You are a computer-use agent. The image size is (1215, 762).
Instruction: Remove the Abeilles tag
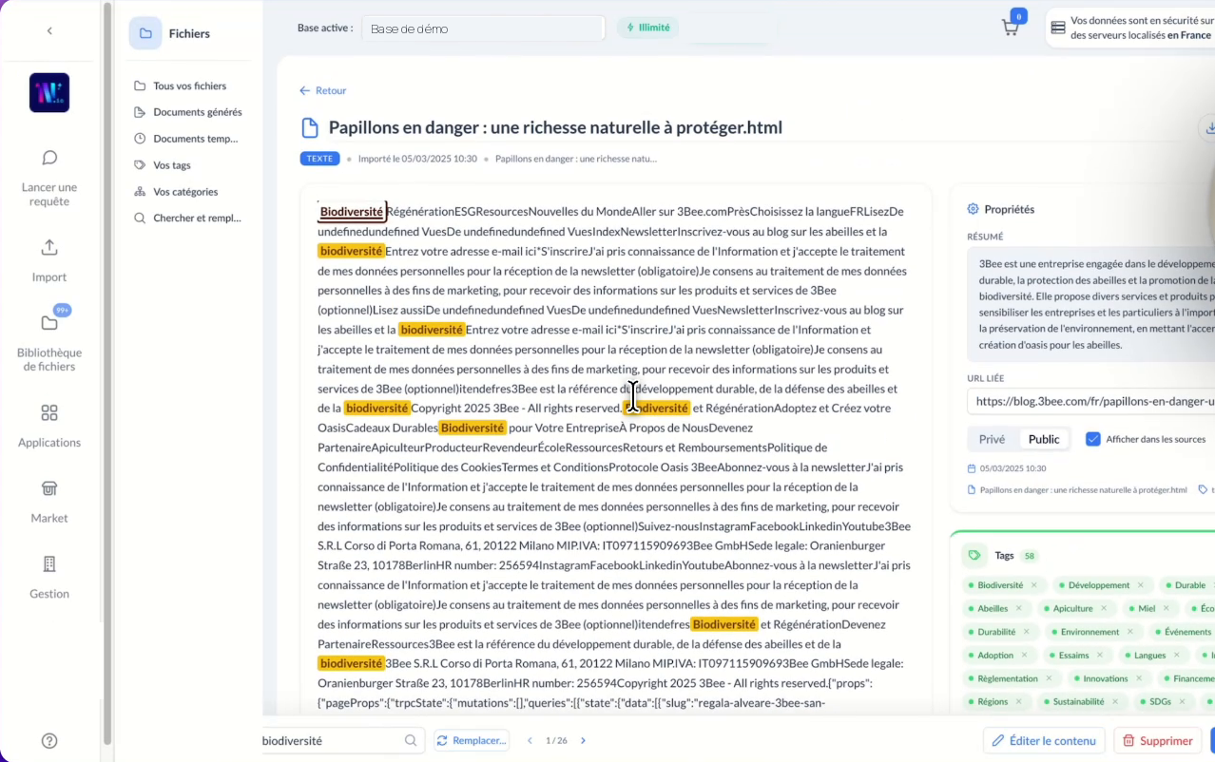tap(1019, 609)
